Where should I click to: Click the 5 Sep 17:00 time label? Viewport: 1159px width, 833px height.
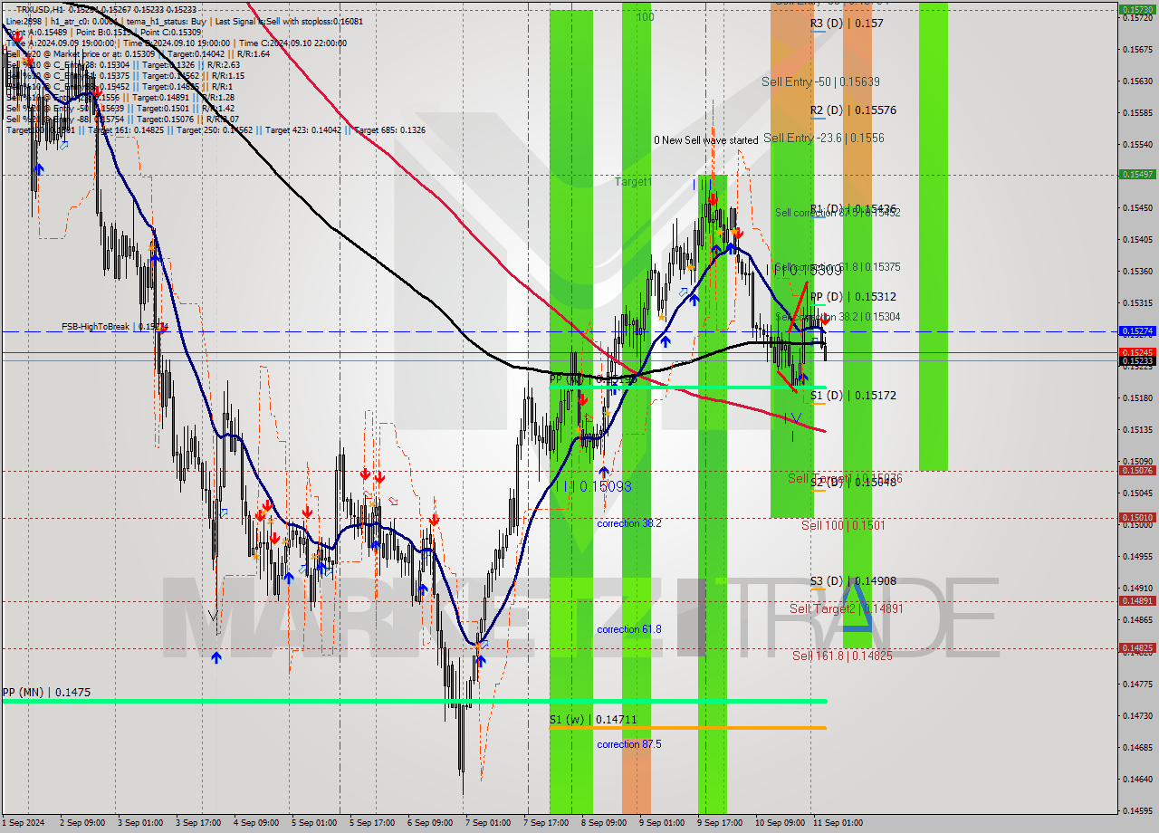tap(371, 823)
